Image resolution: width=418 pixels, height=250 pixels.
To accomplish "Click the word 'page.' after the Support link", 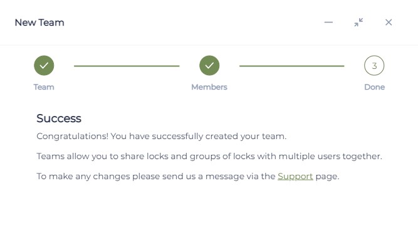I will [327, 177].
